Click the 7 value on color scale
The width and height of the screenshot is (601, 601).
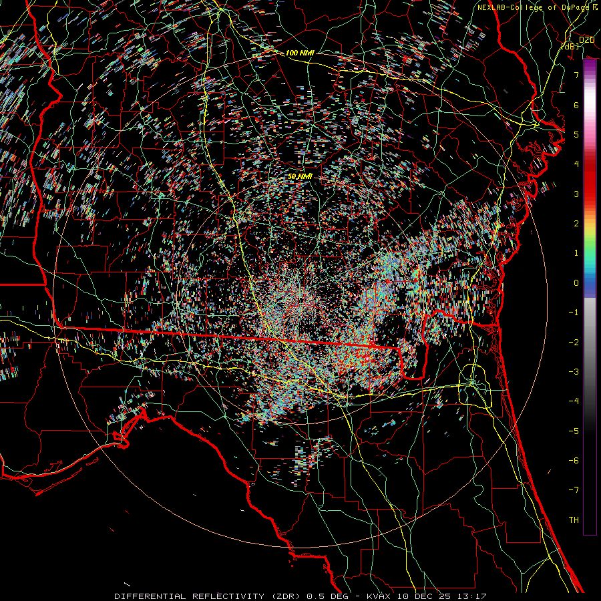click(576, 75)
